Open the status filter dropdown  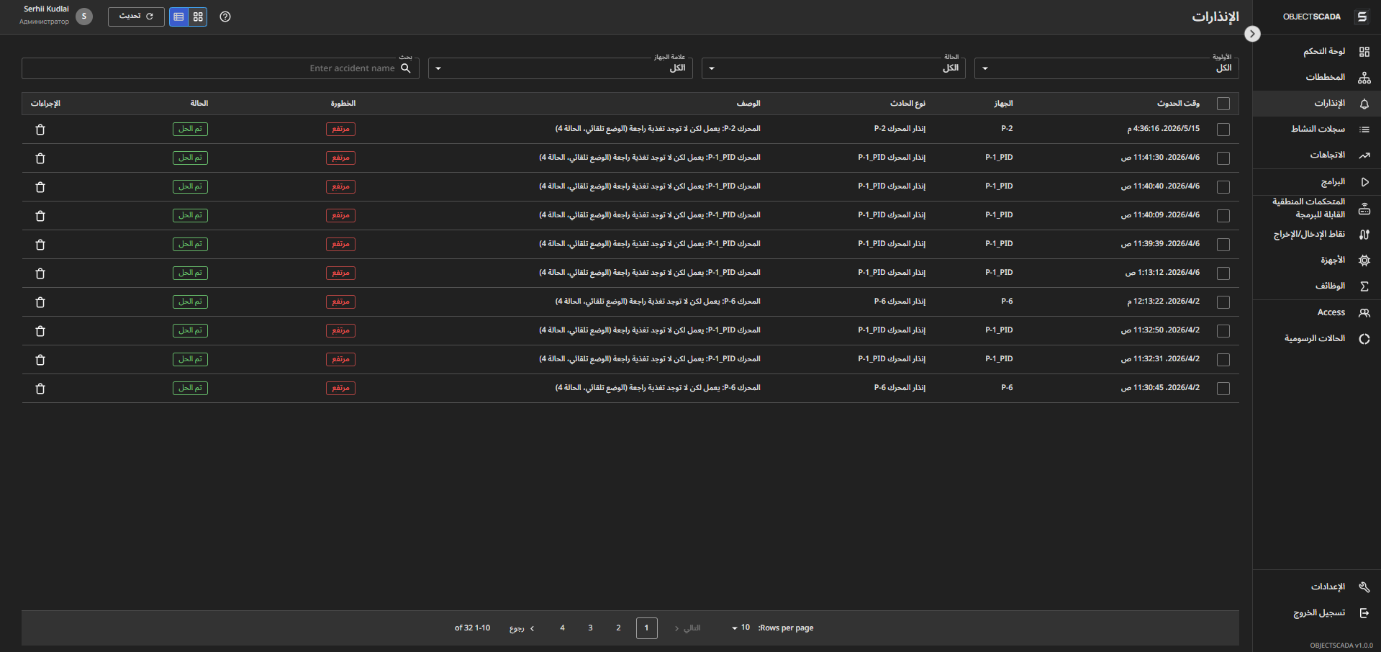click(833, 68)
